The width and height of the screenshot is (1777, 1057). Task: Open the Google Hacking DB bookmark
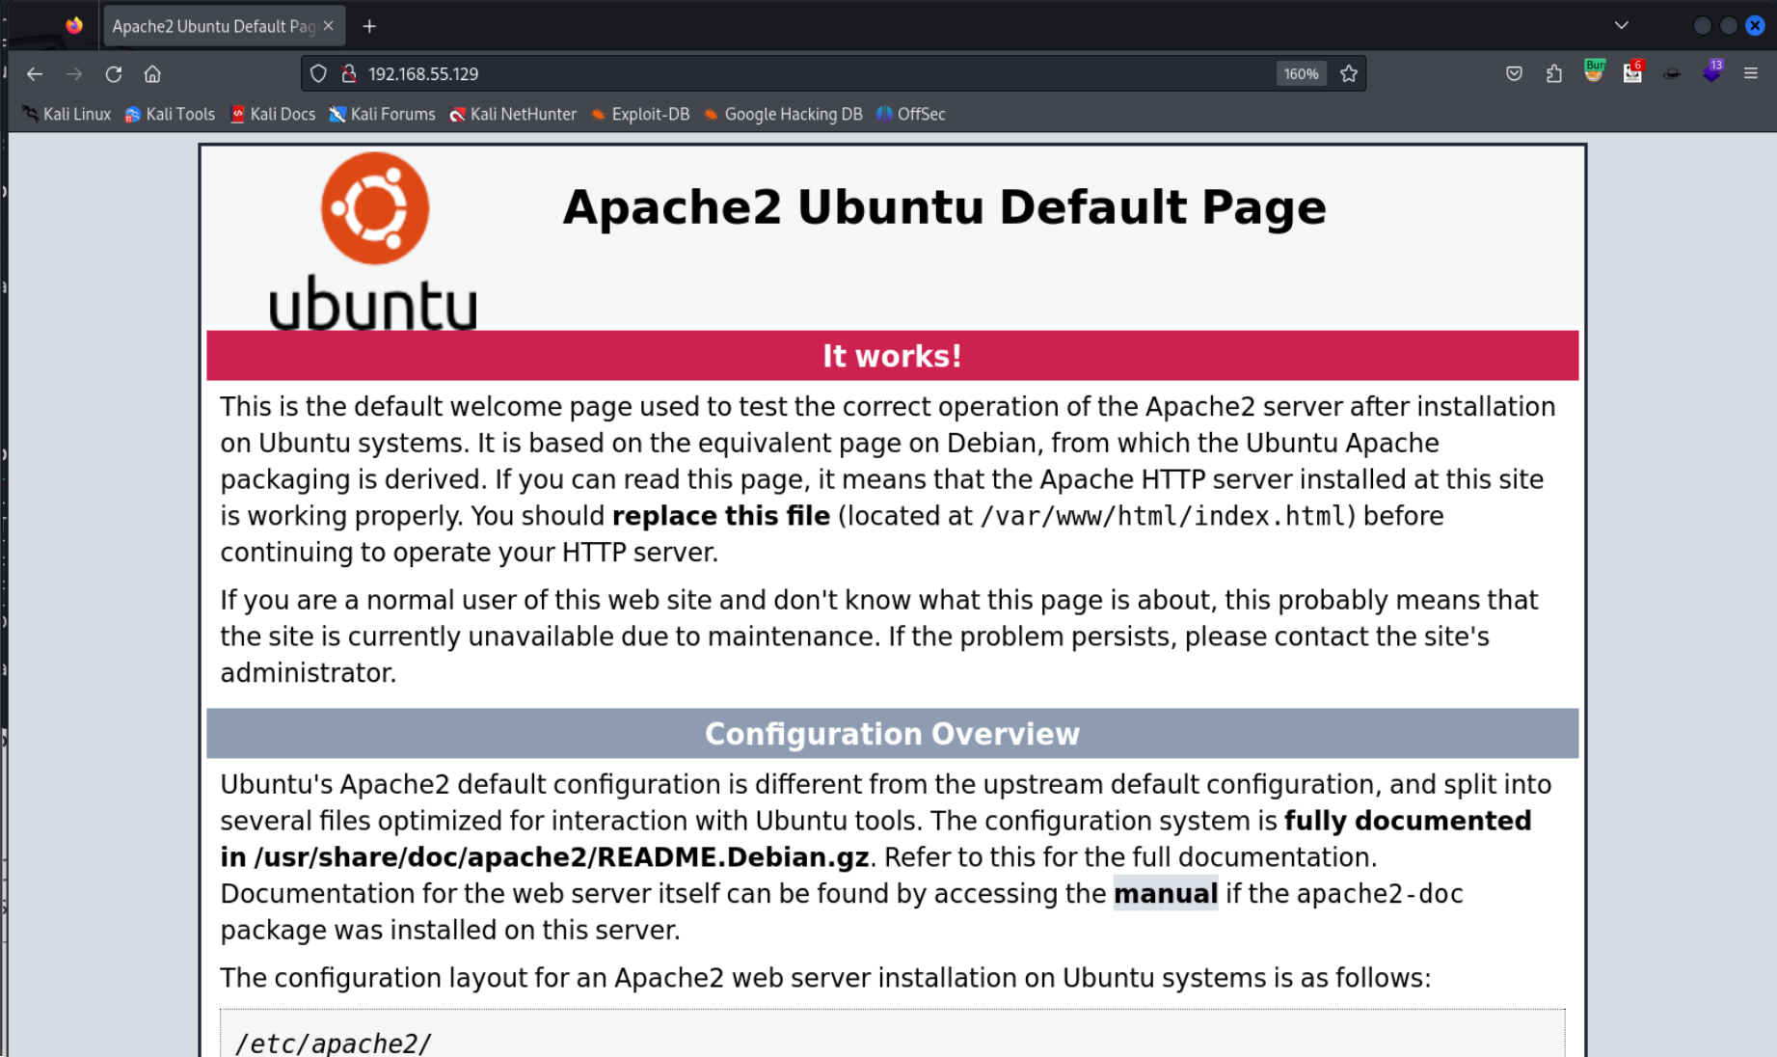(783, 114)
